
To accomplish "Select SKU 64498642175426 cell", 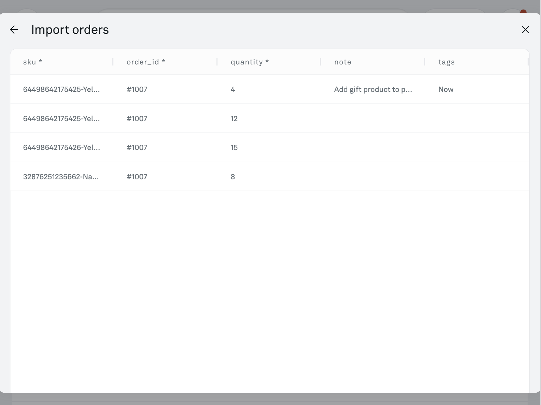I will click(x=61, y=148).
